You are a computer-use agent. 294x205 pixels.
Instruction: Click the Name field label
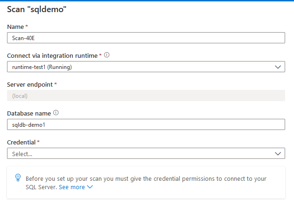point(16,27)
